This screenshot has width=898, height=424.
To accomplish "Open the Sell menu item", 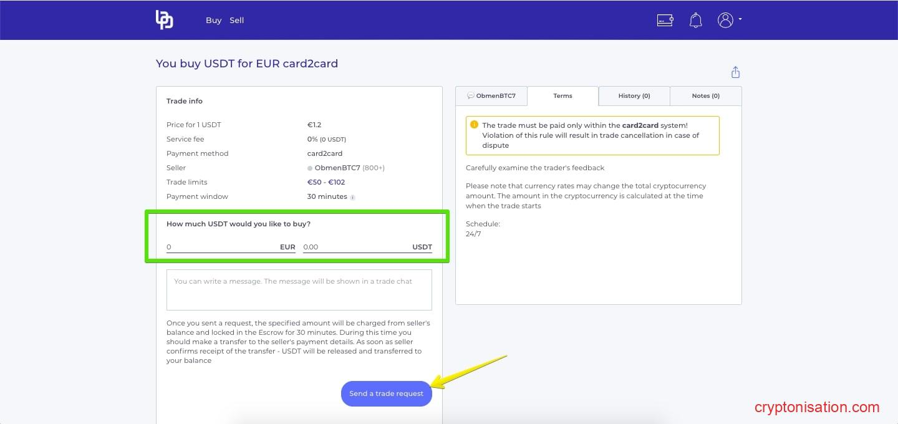I will coord(236,20).
